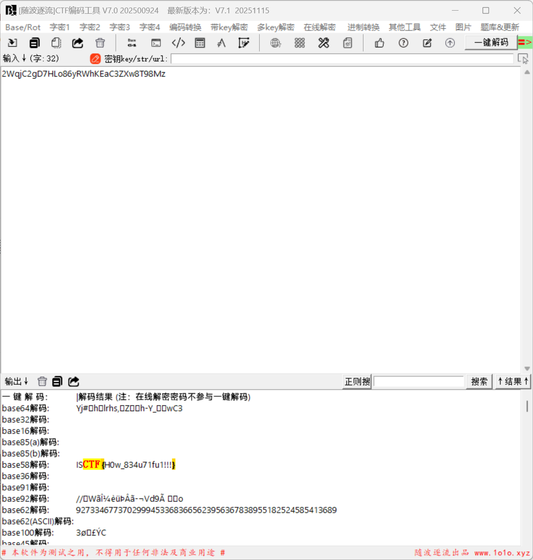This screenshot has width=533, height=560.
Task: Click the red eraser icon beside key field
Action: 95,59
